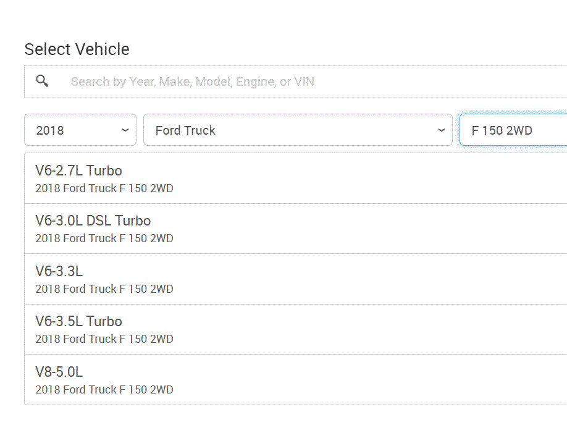Open the F 150 2WD model dropdown
The image size is (567, 446).
coord(513,130)
